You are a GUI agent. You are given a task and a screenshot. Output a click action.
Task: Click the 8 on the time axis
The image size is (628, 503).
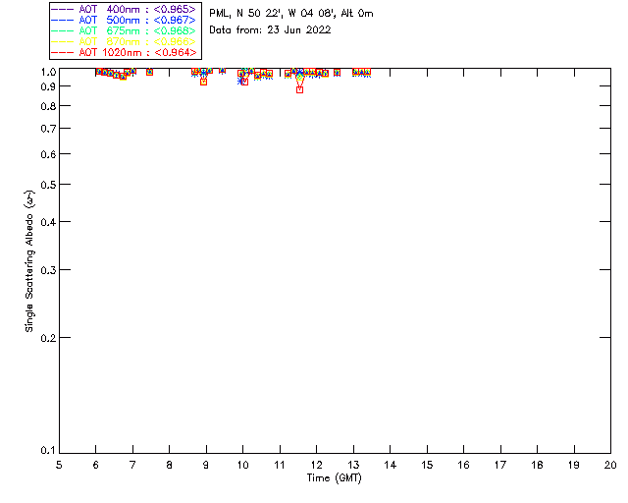[170, 465]
